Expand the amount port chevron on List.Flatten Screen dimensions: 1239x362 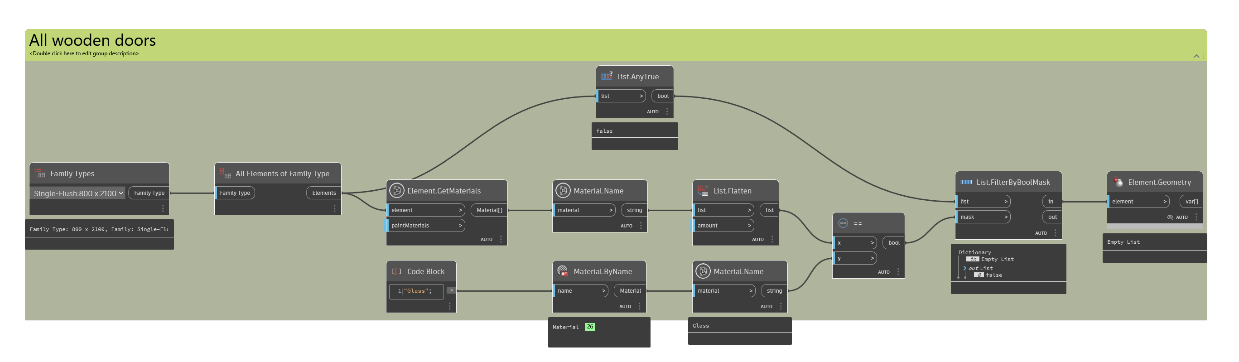pos(749,226)
